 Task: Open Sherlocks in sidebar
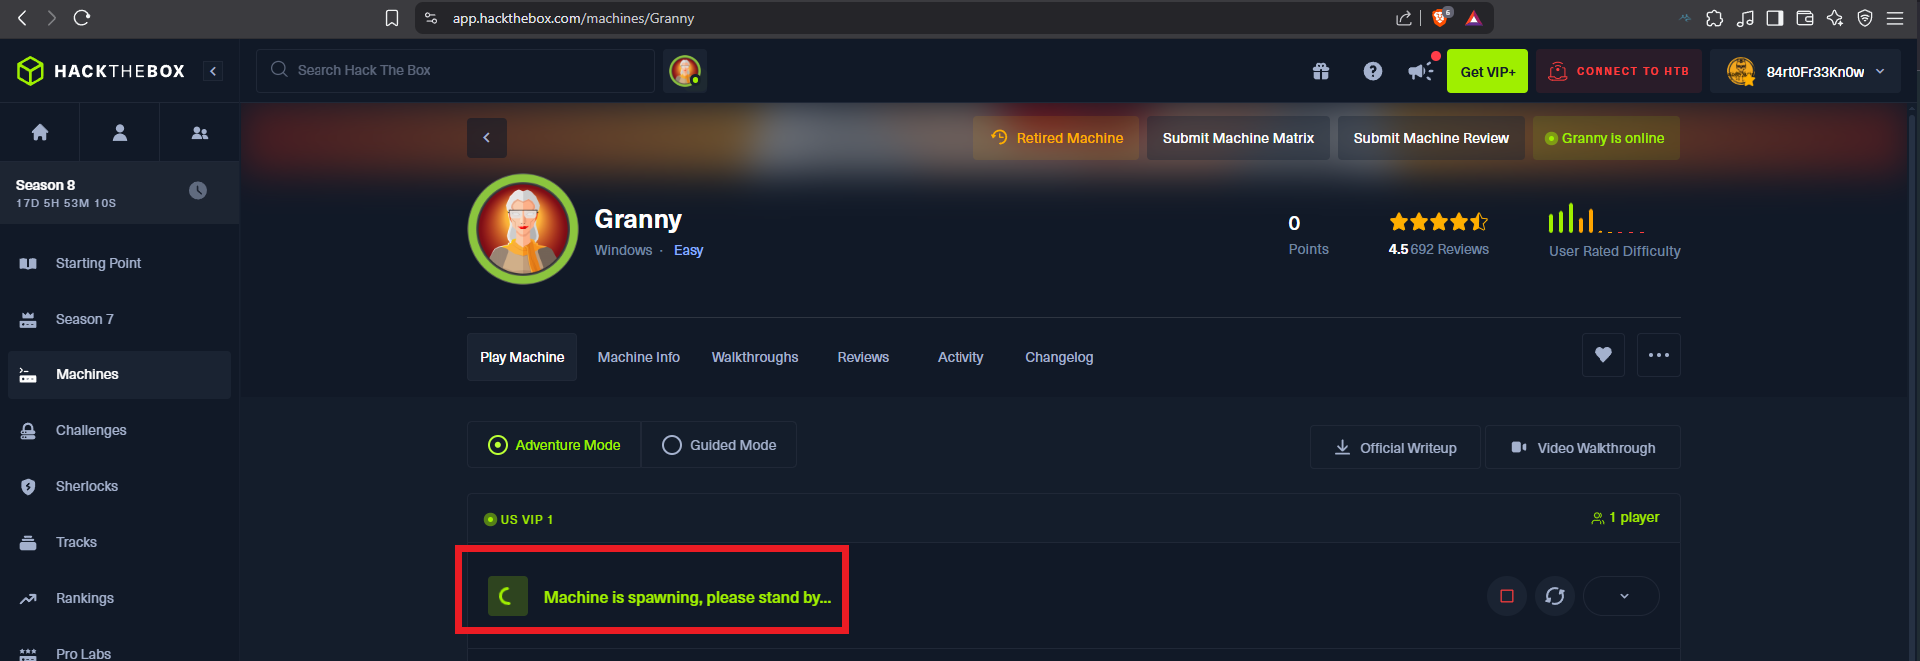tap(120, 486)
